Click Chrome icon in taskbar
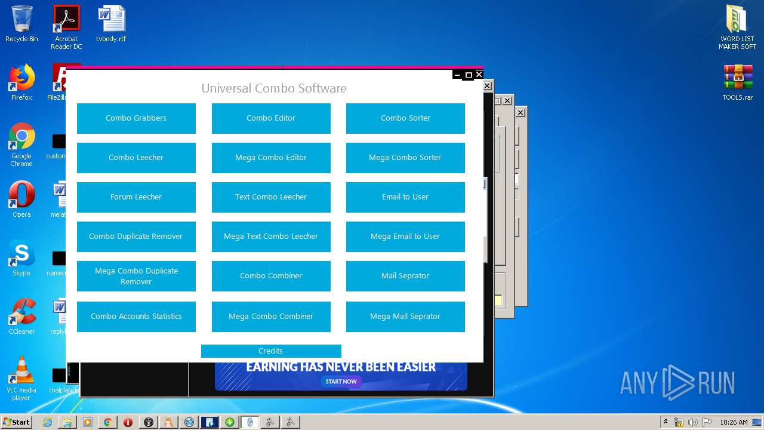 pos(107,422)
